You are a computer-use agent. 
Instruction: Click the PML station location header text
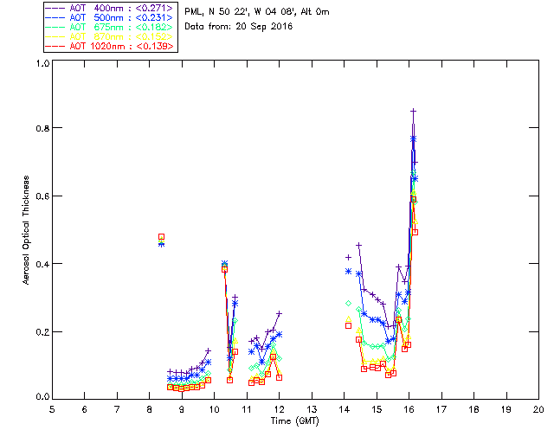click(257, 11)
